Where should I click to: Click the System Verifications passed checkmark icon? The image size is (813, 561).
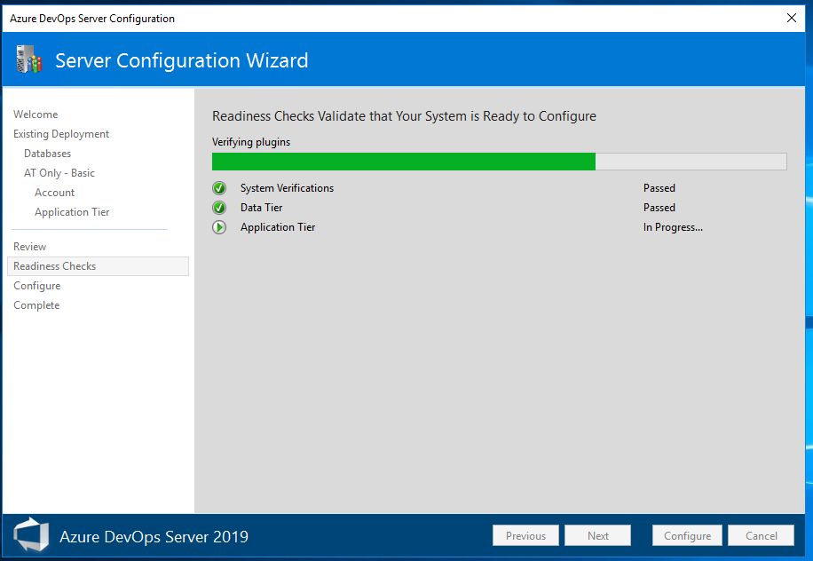click(x=219, y=188)
